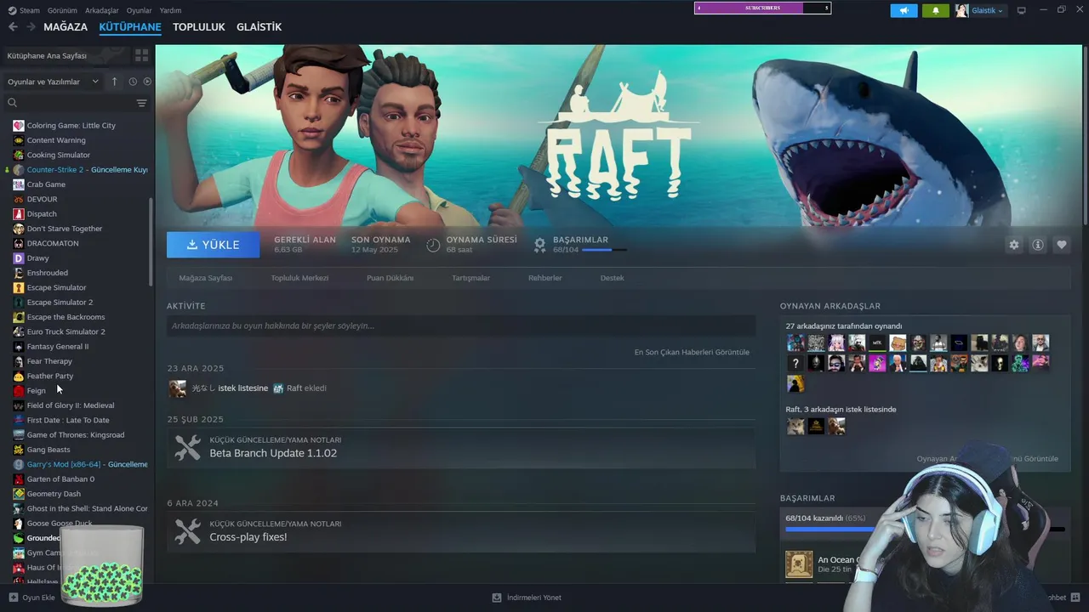Image resolution: width=1089 pixels, height=612 pixels.
Task: Open the Steam menu
Action: (24, 10)
